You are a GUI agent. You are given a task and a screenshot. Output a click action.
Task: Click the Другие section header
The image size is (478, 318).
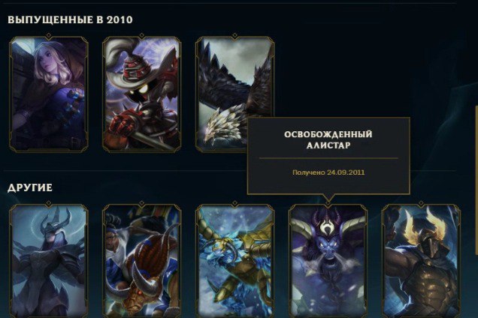coord(30,187)
